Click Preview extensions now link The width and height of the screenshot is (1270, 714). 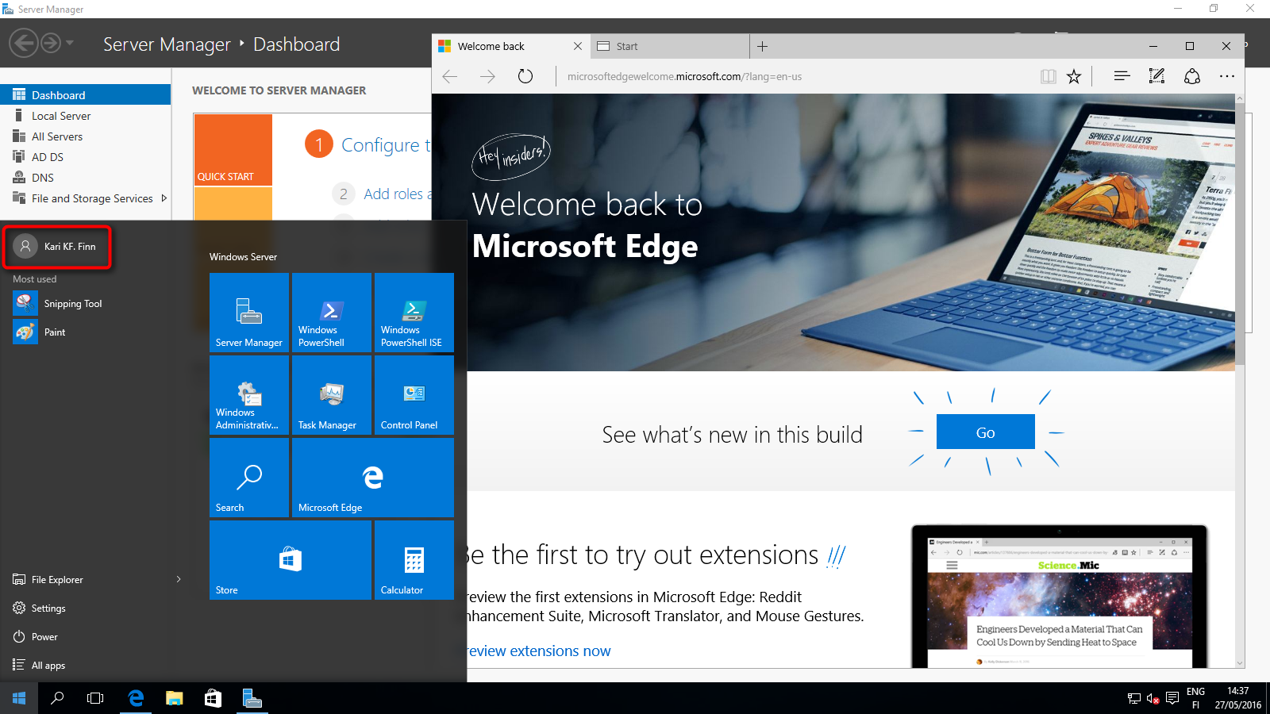pos(539,651)
